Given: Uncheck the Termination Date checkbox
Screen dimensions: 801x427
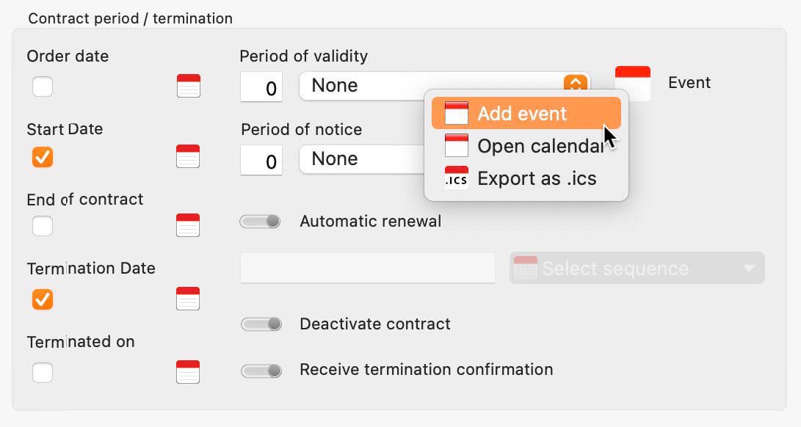Looking at the screenshot, I should (43, 299).
